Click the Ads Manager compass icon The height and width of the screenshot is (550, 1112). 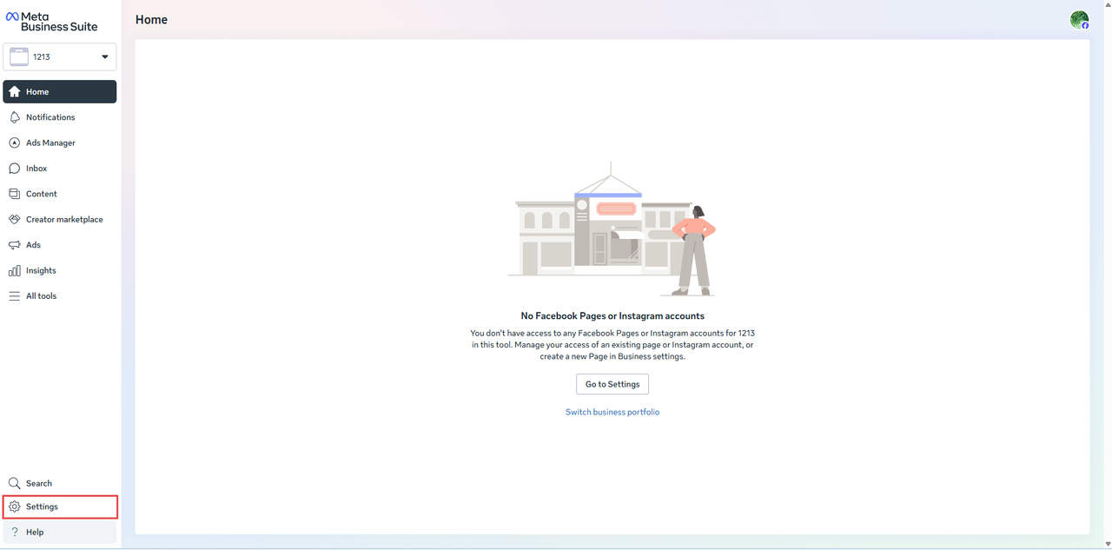(14, 142)
